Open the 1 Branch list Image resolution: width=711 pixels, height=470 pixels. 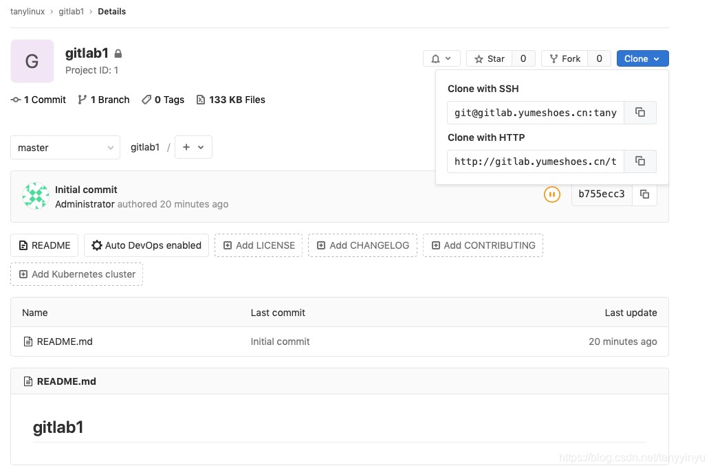coord(104,100)
